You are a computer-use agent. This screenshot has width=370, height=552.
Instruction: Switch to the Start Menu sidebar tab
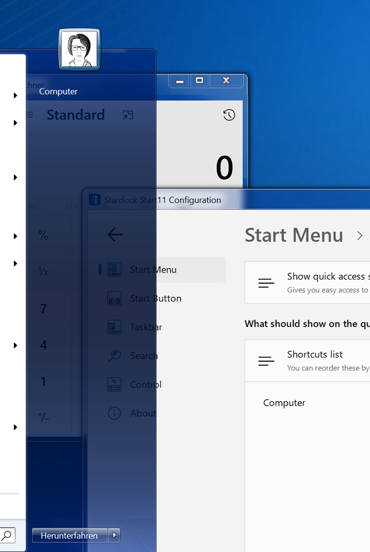153,270
